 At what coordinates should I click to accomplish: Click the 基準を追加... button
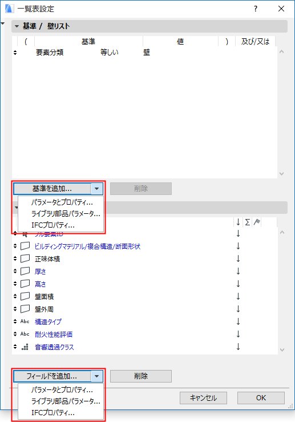pos(52,188)
